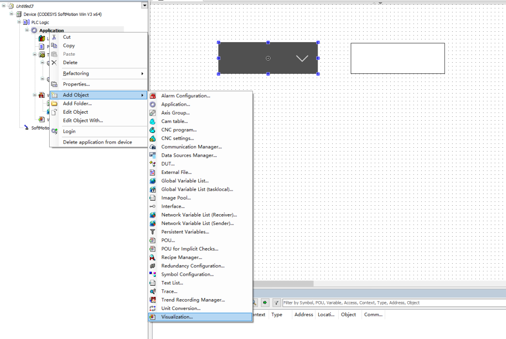
Task: Click the funnel filter icon
Action: pyautogui.click(x=276, y=303)
